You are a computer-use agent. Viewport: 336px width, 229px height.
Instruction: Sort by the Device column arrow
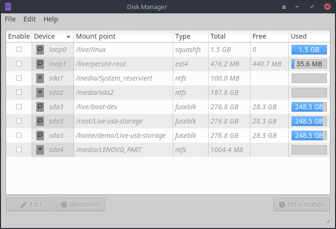tap(68, 37)
